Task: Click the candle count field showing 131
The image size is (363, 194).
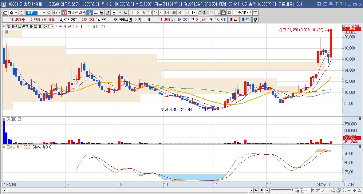Action: pyautogui.click(x=193, y=13)
